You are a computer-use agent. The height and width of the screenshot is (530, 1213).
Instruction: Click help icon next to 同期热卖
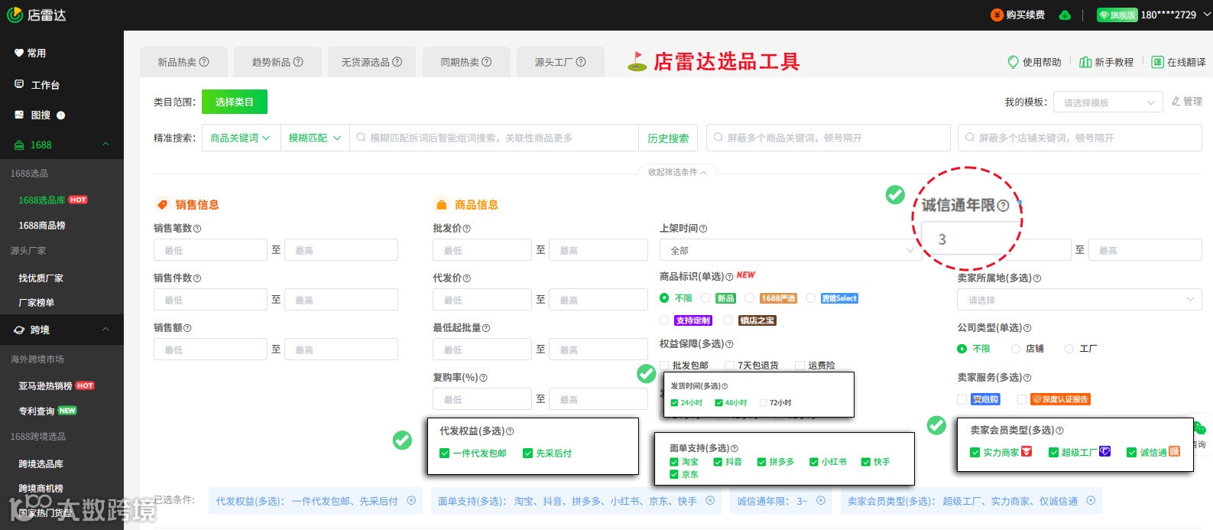(x=487, y=62)
